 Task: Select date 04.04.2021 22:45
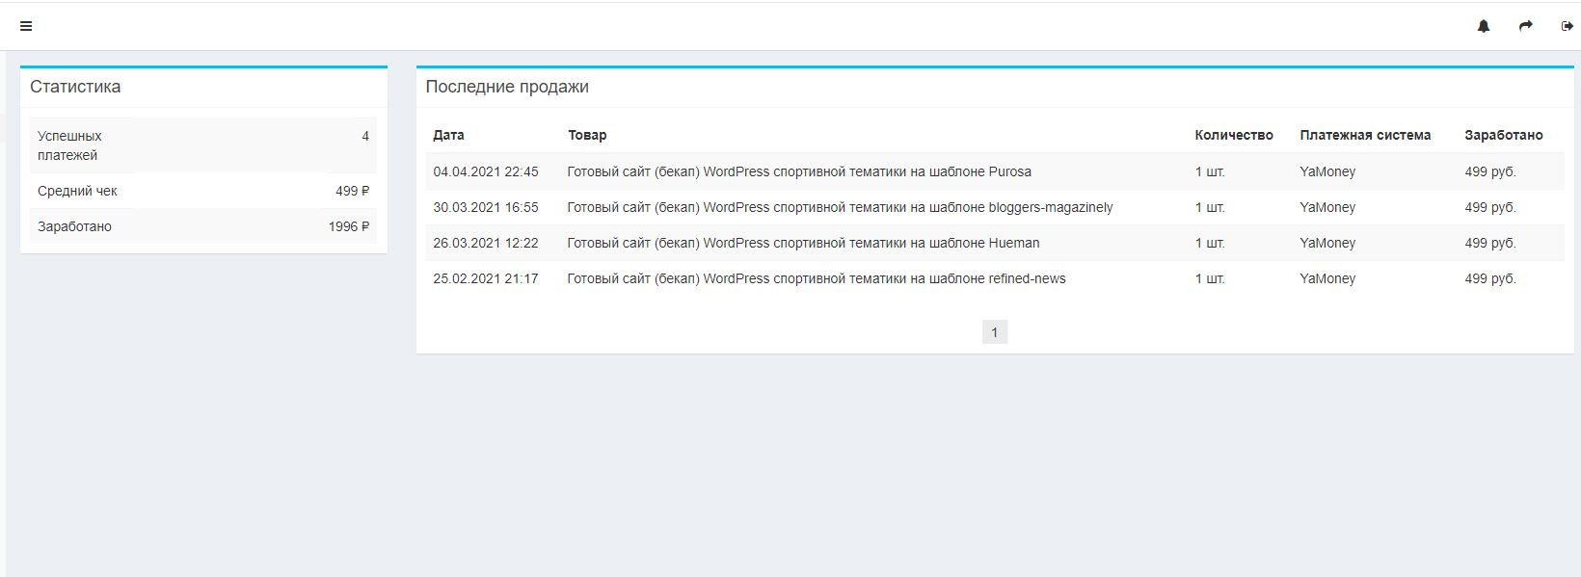click(486, 171)
